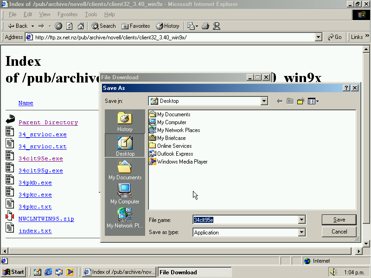Select the Outlook Express shortcut

[171, 154]
